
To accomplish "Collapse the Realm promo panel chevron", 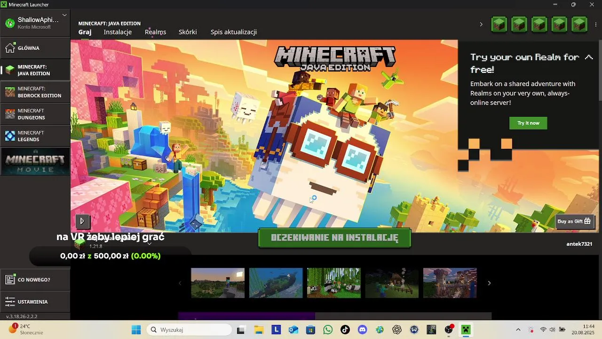I will 588,57.
